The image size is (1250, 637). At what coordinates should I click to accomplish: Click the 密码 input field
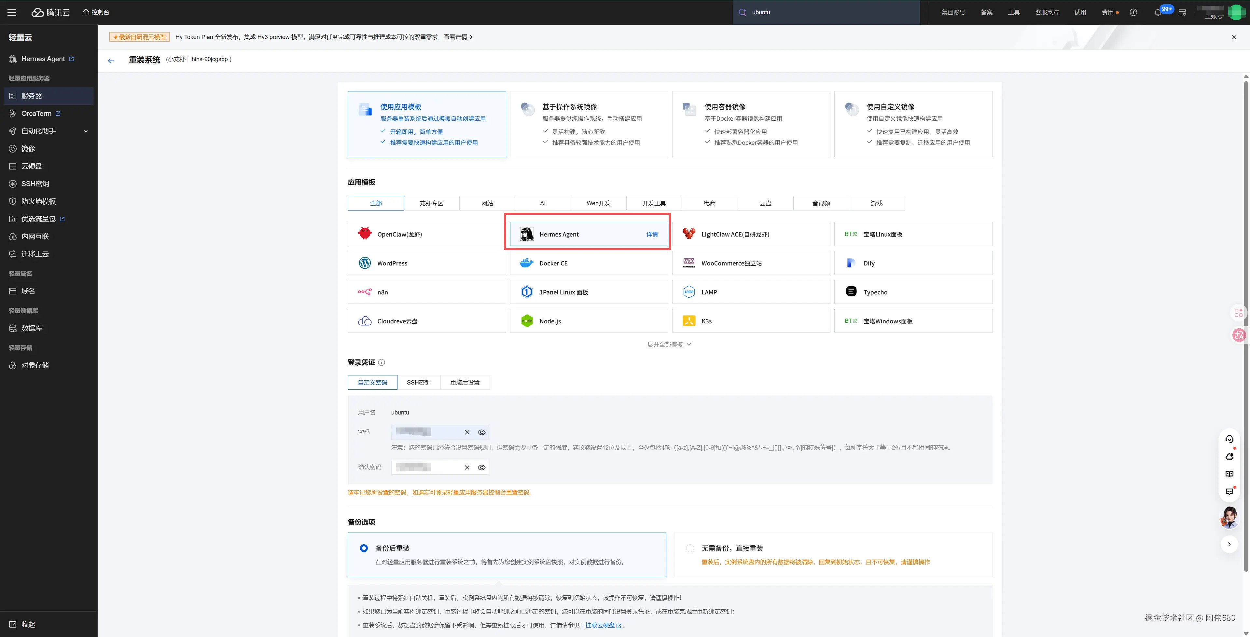(x=440, y=432)
